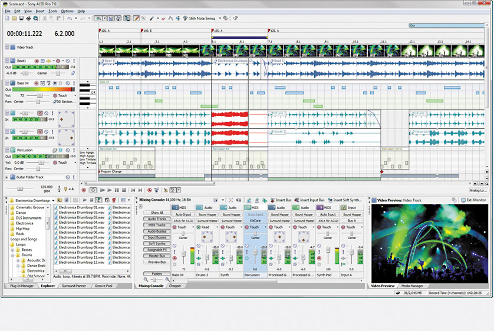Click the Audio Tracks button in mixer
This screenshot has width=494, height=331.
[x=157, y=219]
